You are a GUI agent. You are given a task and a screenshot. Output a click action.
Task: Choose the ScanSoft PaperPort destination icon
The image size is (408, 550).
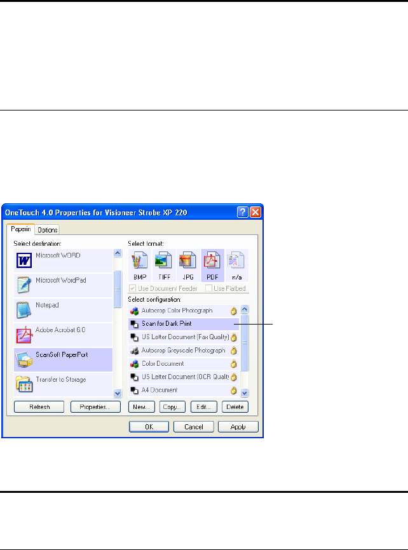(x=24, y=359)
